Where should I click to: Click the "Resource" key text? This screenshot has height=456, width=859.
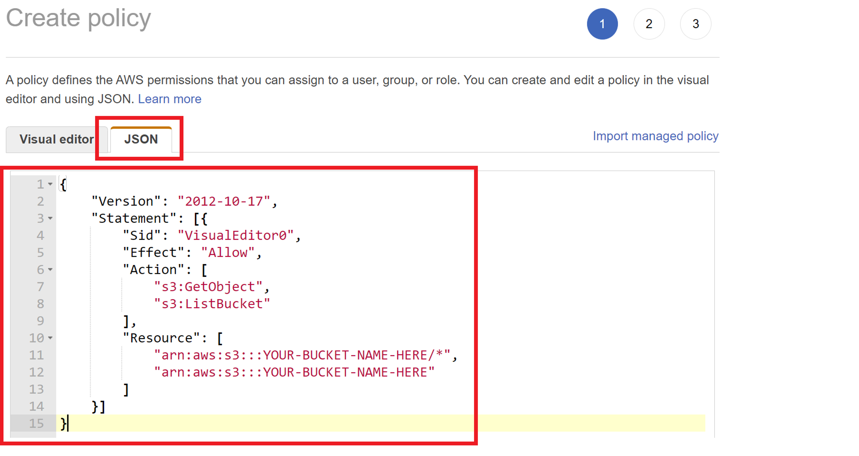(x=161, y=338)
